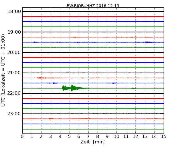The image size is (186, 148).
Task: Click the plot title BW.RJOB..HHZ 2016-12-13
Action: (x=93, y=6)
